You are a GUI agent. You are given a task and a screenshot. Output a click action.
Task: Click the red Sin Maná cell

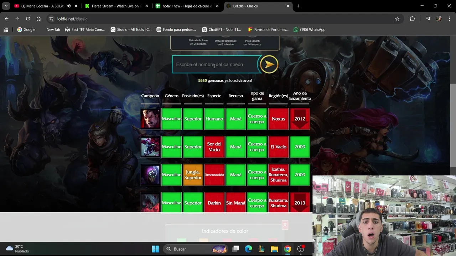(235, 203)
